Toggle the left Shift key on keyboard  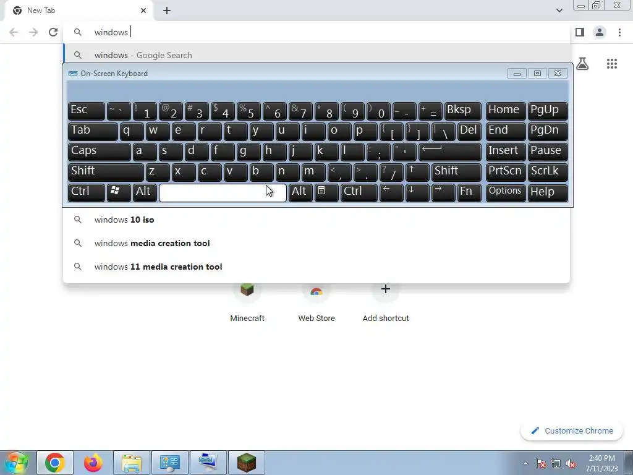point(106,172)
